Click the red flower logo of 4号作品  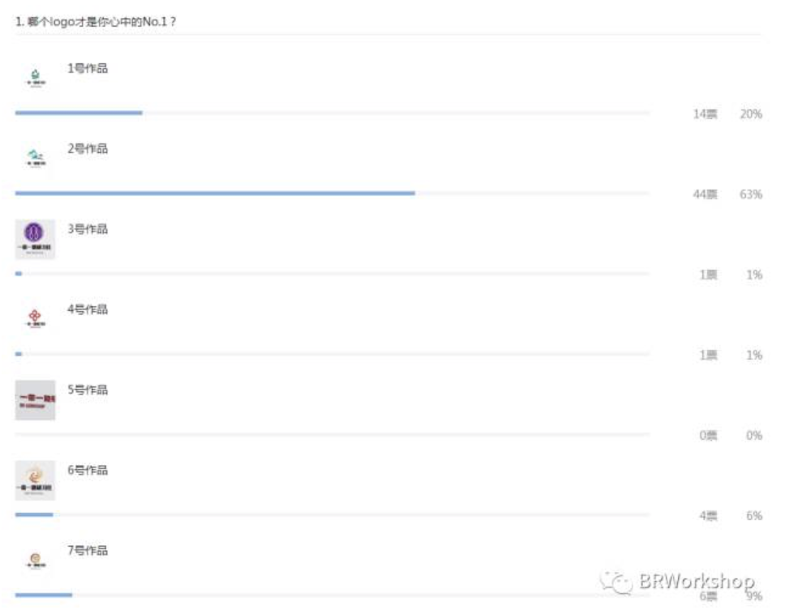coord(36,319)
